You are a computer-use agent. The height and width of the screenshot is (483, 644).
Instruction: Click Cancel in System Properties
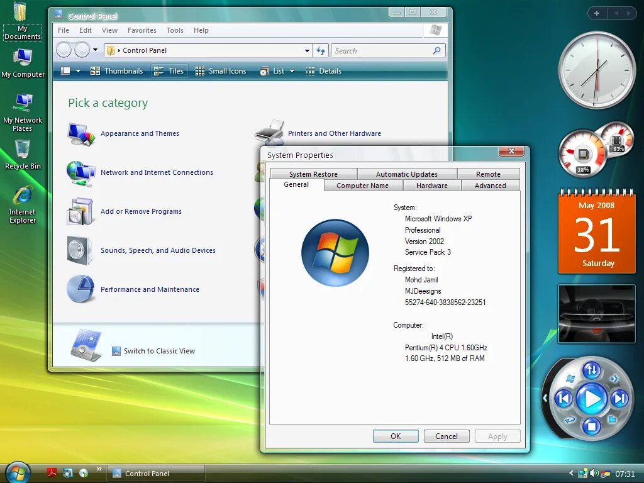click(x=447, y=436)
